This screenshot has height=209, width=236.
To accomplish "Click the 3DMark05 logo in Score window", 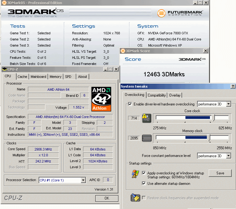I will (x=192, y=59).
